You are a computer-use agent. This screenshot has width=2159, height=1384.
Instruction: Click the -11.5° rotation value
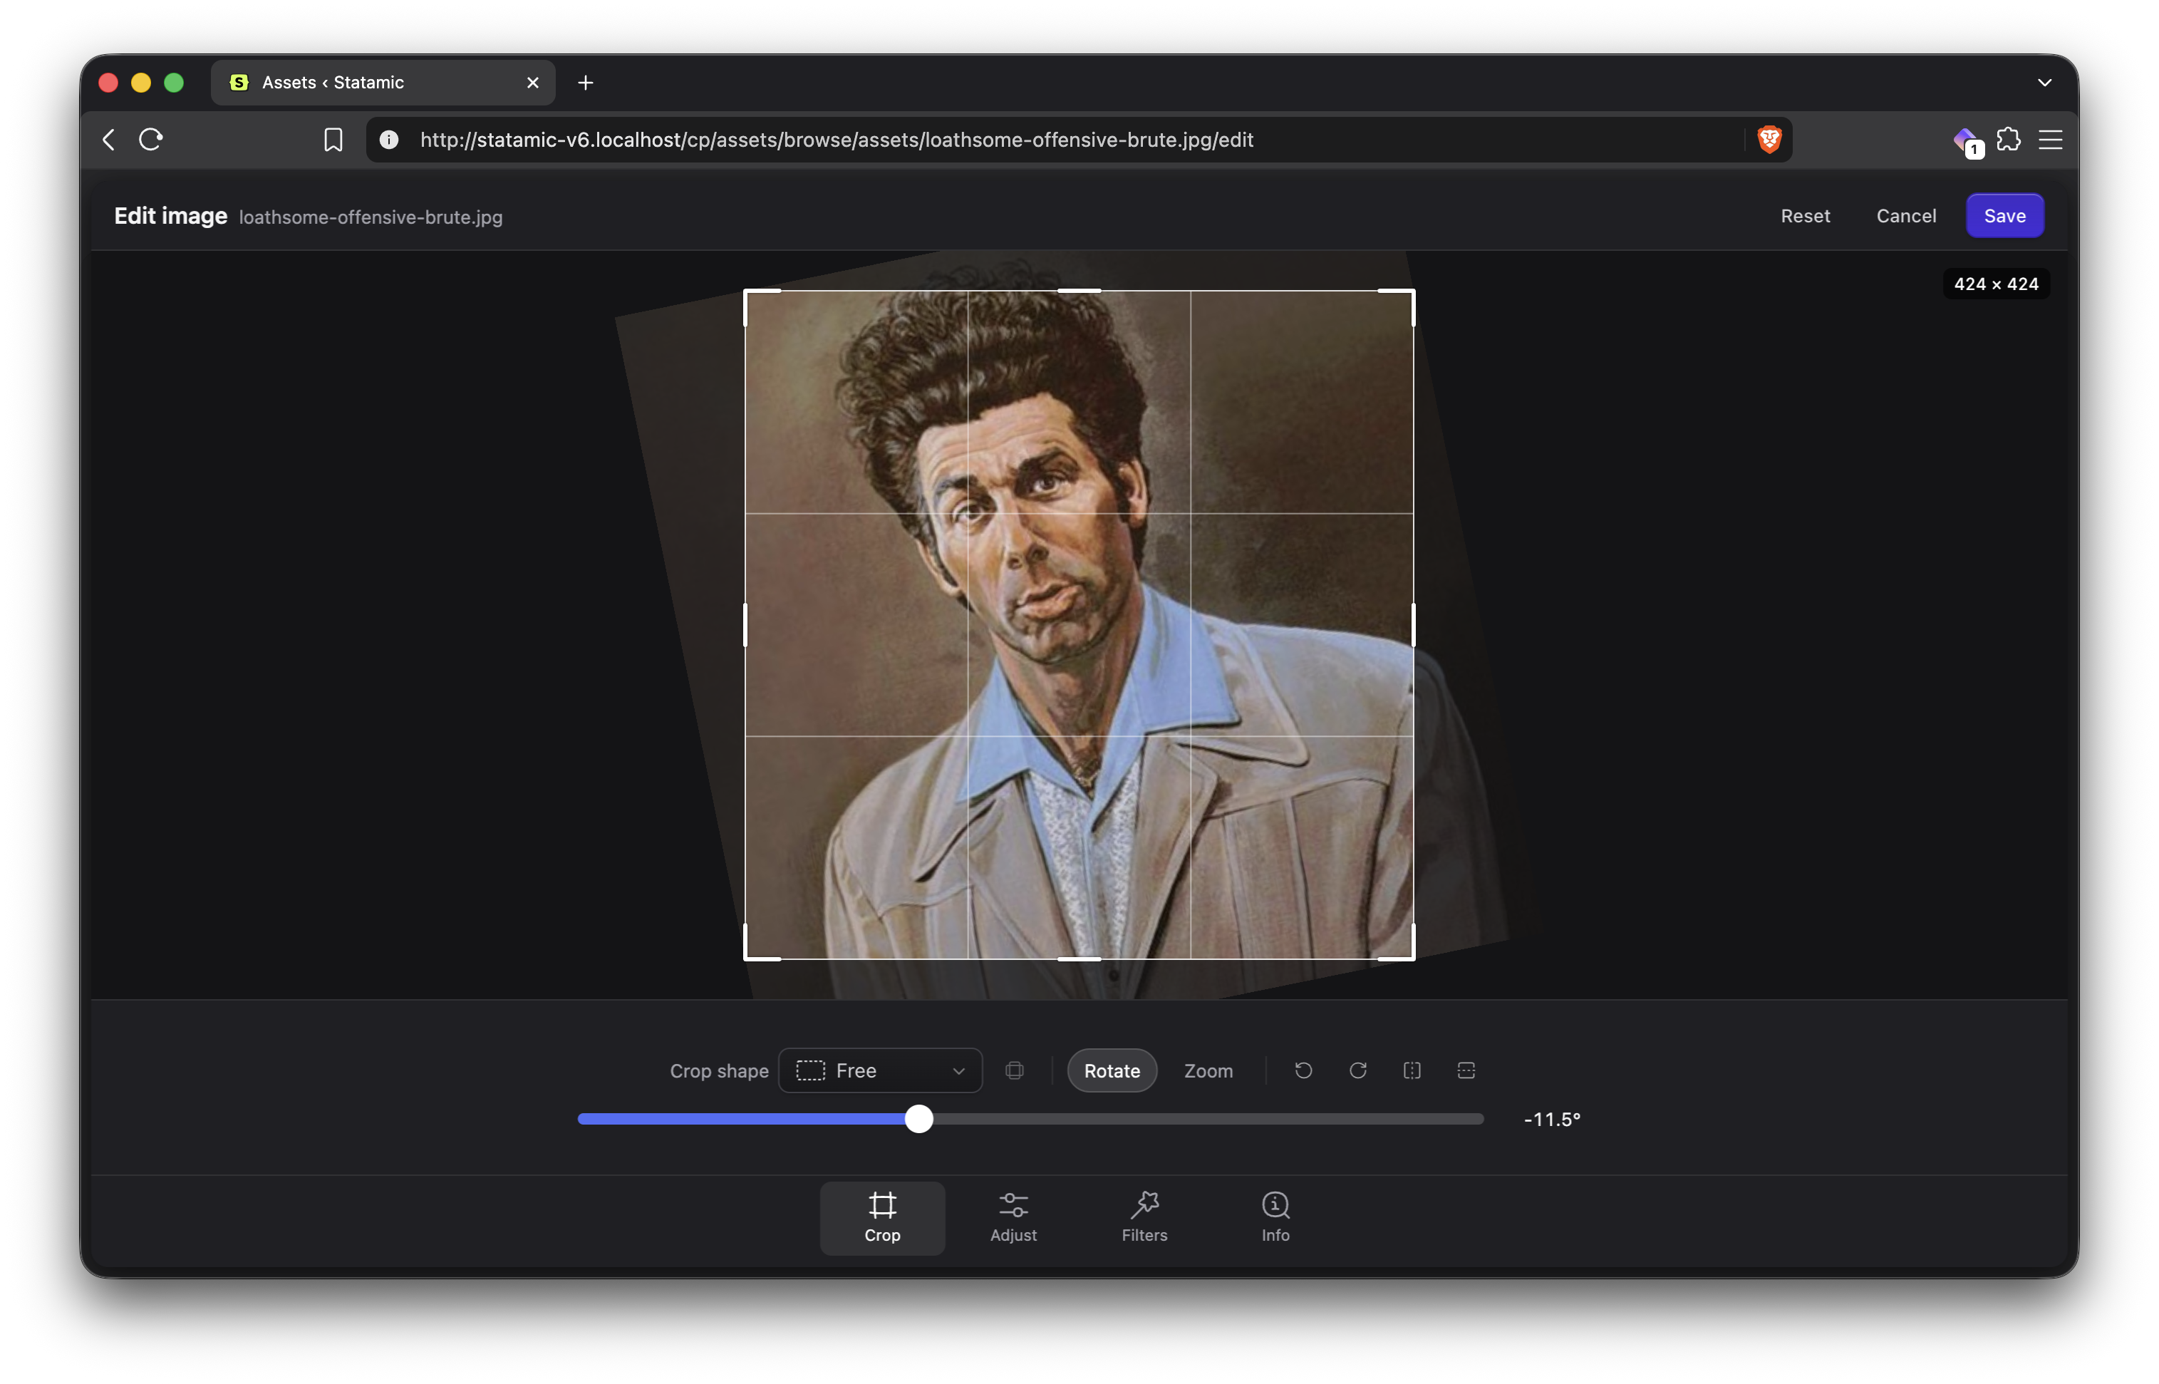coord(1552,1119)
